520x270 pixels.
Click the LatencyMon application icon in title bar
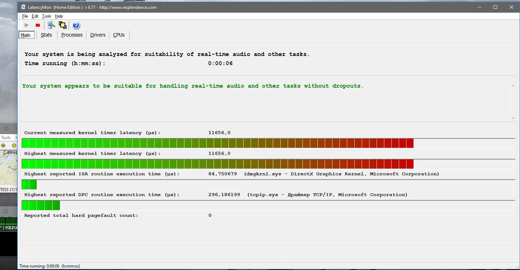tap(23, 7)
